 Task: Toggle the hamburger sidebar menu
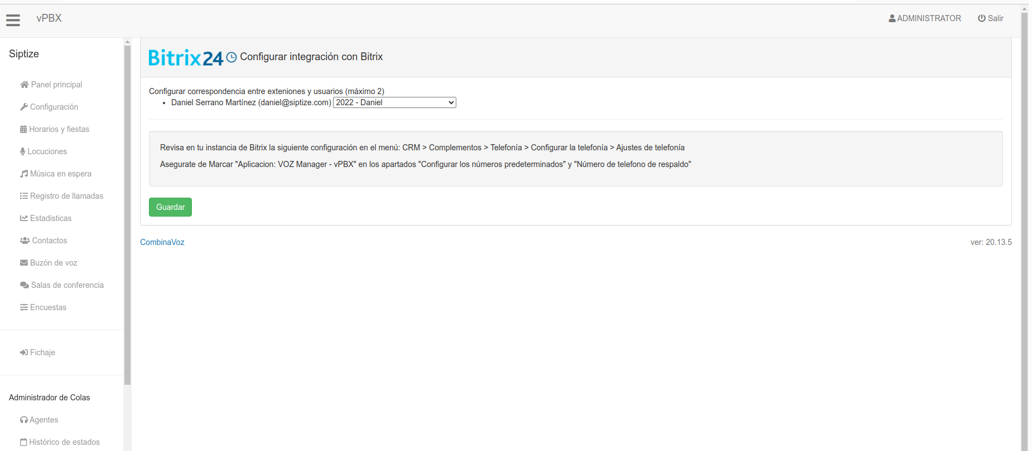pos(13,20)
